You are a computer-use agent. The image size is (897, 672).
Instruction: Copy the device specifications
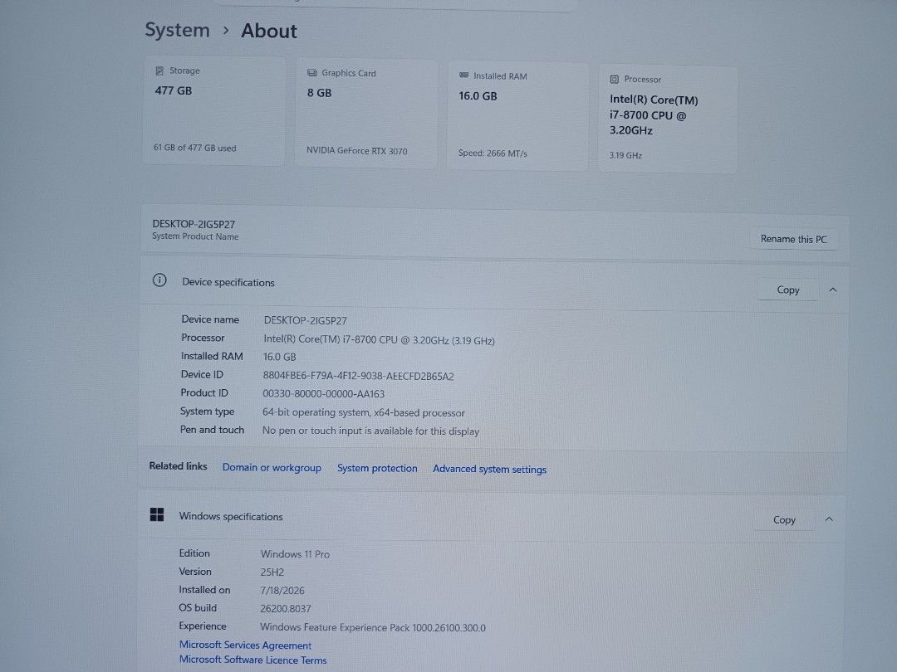click(787, 290)
